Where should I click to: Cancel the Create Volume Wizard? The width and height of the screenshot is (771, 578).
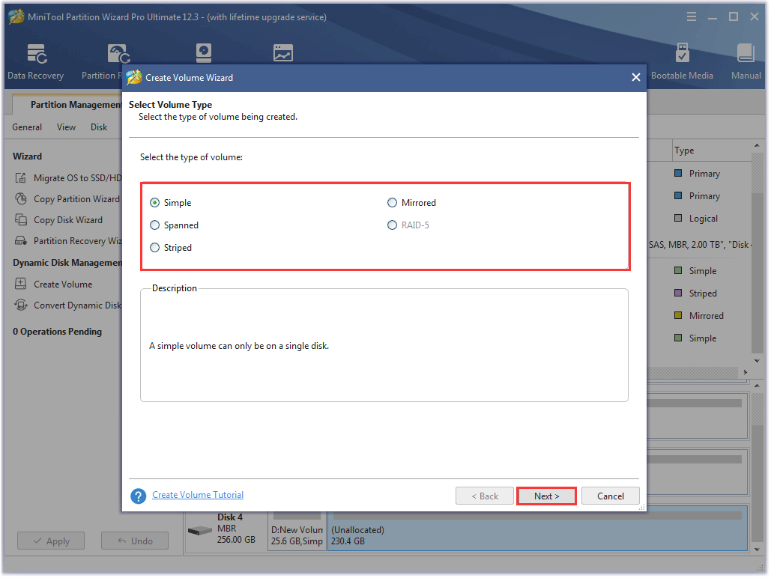click(610, 496)
